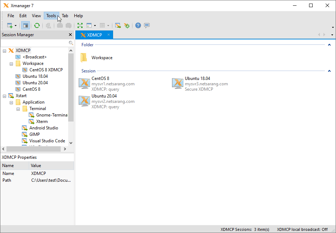Click the search magnifier icon
The height and width of the screenshot is (233, 336).
[x=71, y=43]
